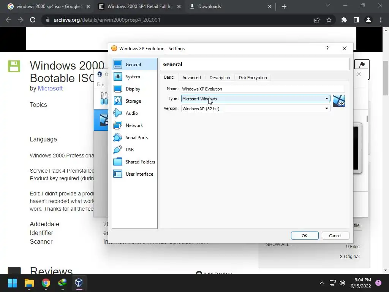Screen dimensions: 389x292
Task: Close the Windows 2000 SP4 Retail tab
Action: point(179,6)
